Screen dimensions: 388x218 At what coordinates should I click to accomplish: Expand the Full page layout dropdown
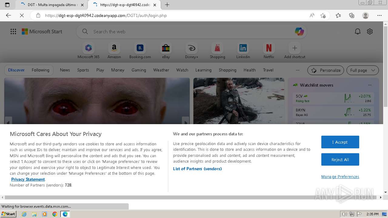click(363, 70)
